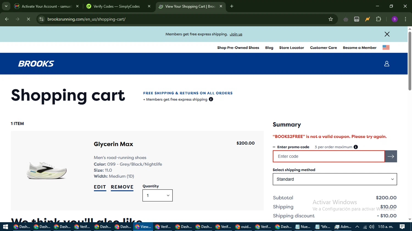
Task: Open the 'Nue...' Notepad taskbar item
Action: 303,227
